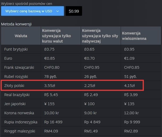Click the £0.65 purchasing power value
Screen dimensions: 162x137
point(89,49)
